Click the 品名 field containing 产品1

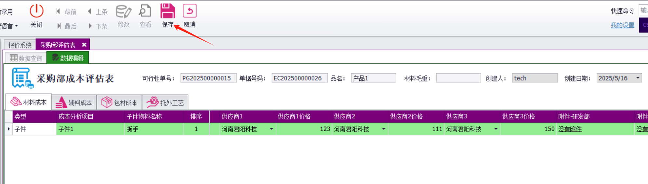[x=374, y=78]
